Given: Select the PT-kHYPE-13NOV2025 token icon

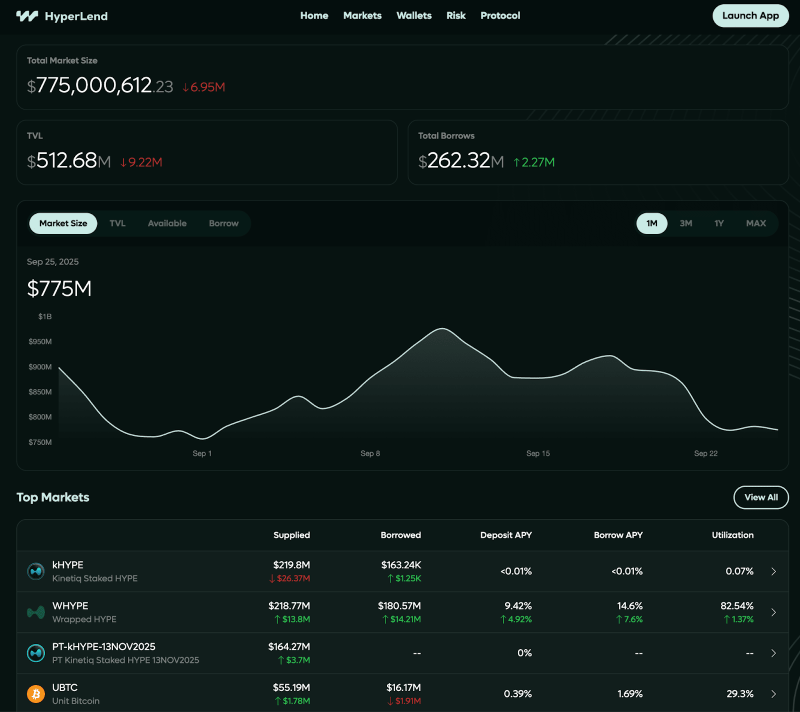Looking at the screenshot, I should click(35, 652).
